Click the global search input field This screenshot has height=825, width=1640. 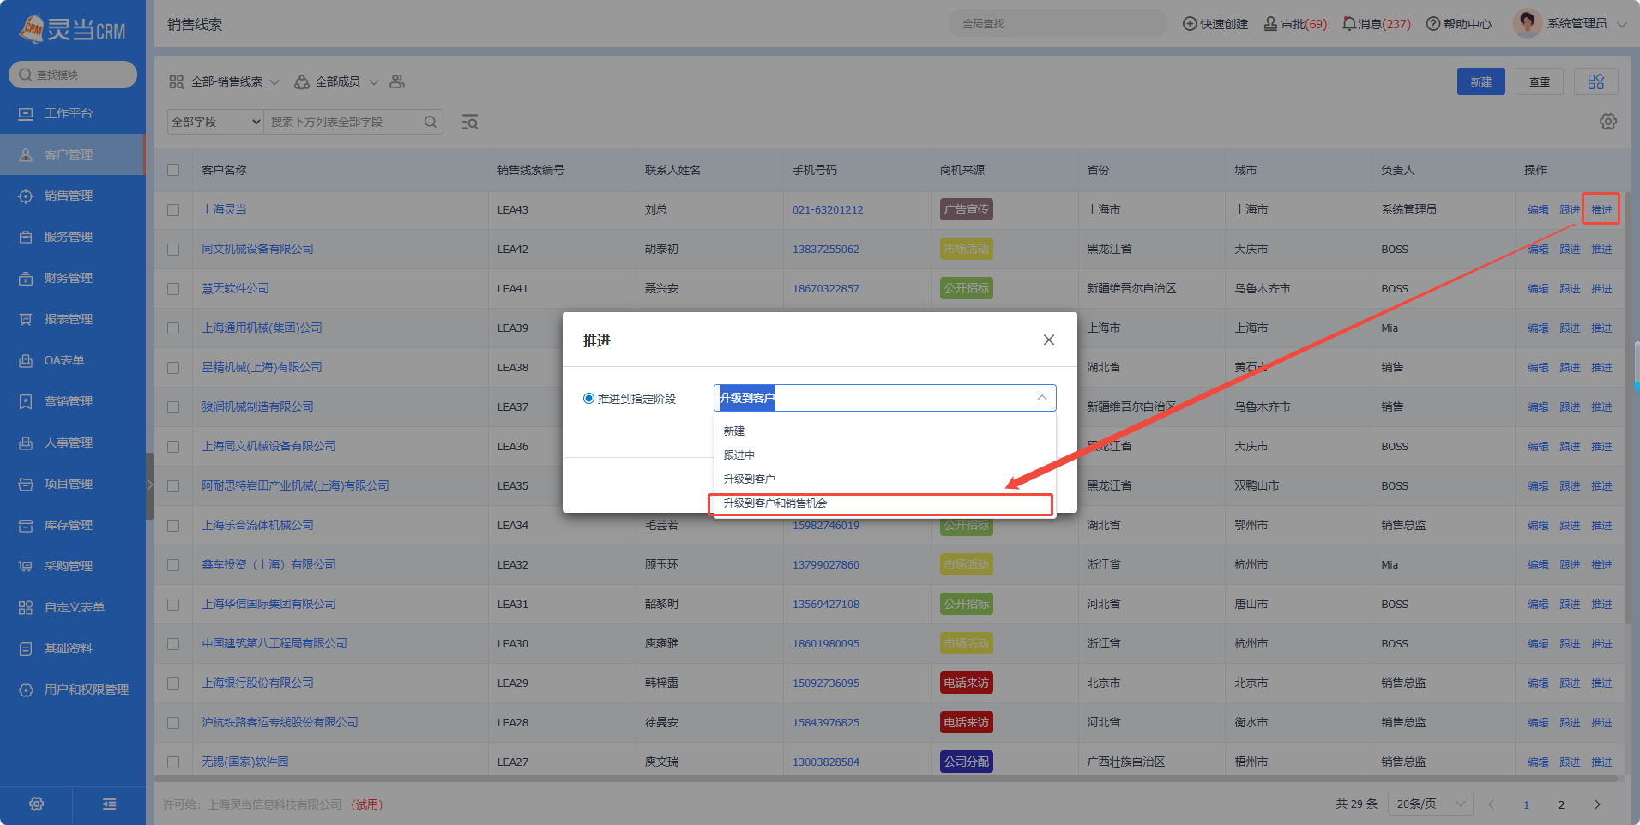pyautogui.click(x=1055, y=24)
